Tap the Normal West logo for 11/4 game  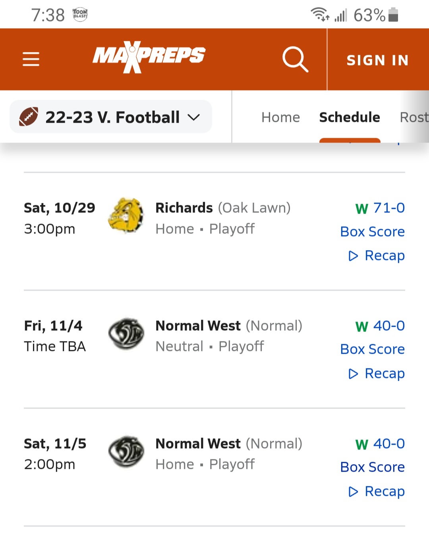coord(126,334)
